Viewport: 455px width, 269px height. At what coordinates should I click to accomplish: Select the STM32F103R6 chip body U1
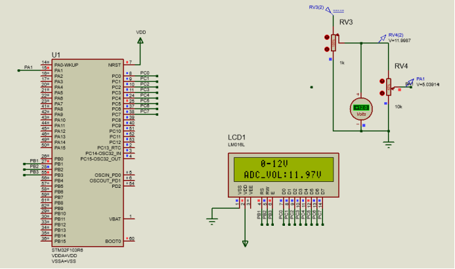coord(87,153)
